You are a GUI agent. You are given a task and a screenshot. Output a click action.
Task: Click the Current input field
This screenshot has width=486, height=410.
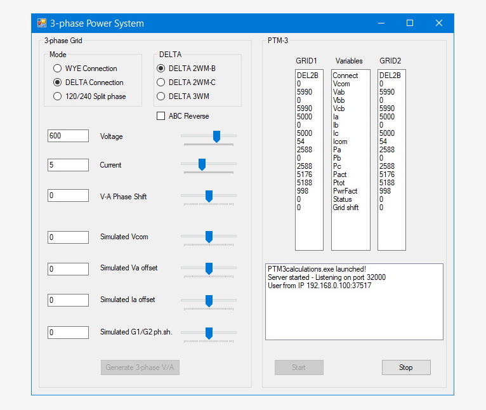point(68,165)
